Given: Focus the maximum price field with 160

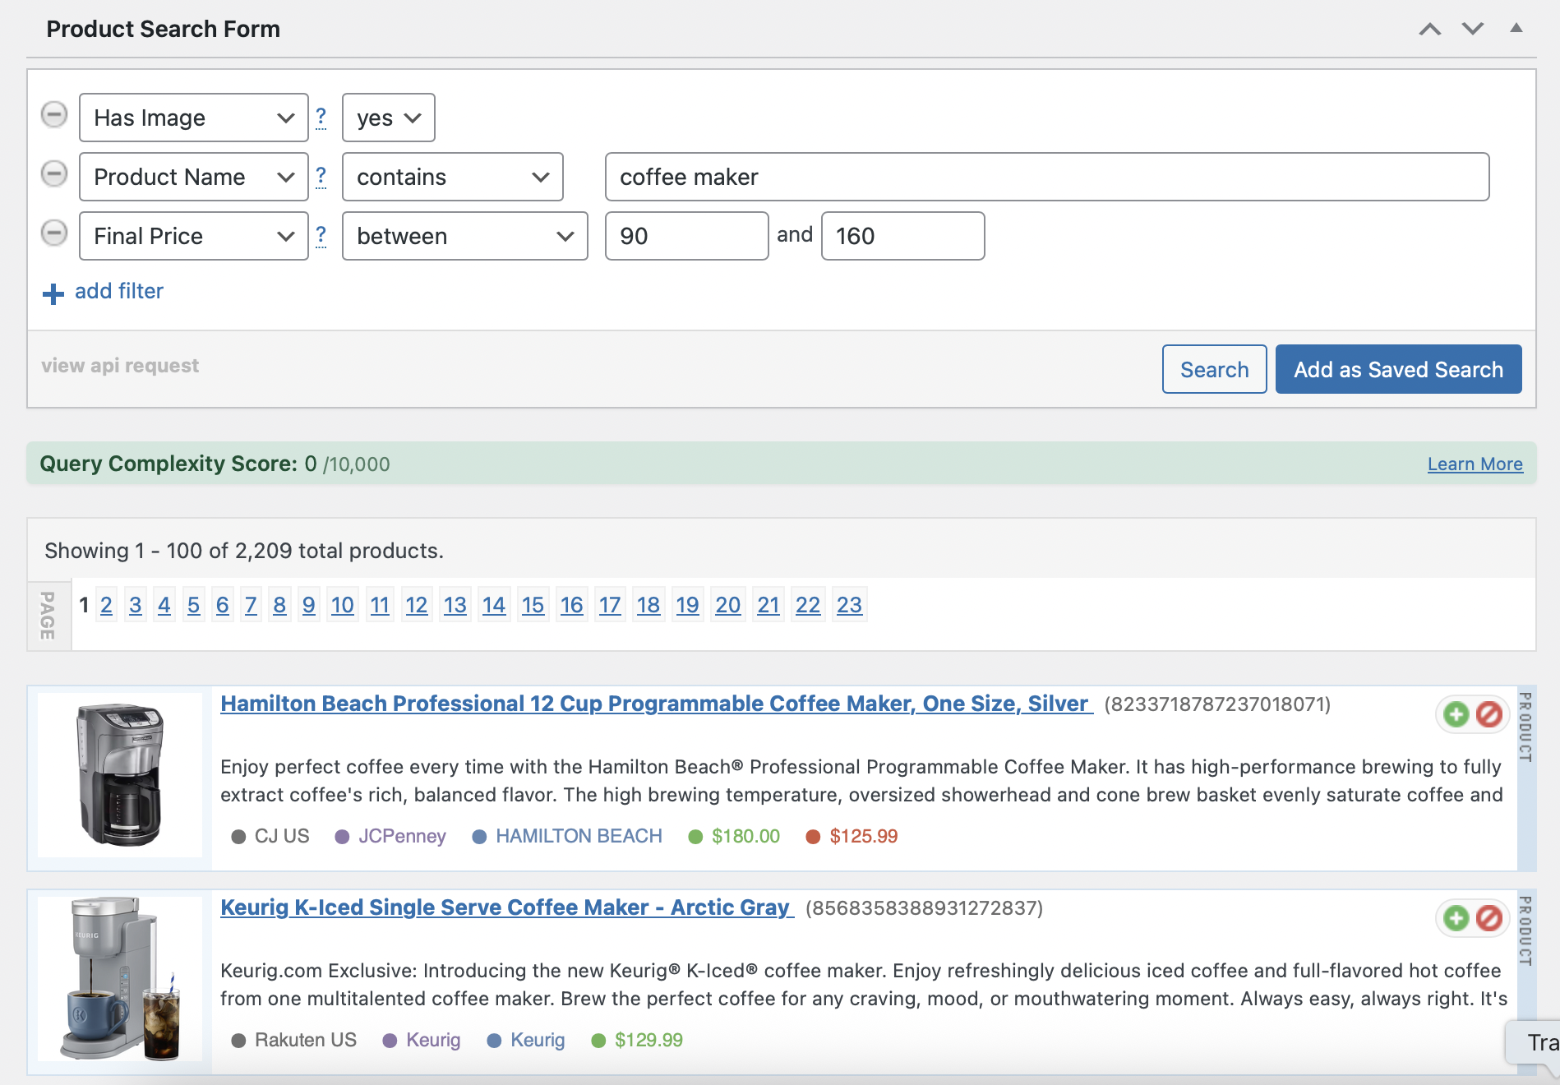Looking at the screenshot, I should pyautogui.click(x=903, y=236).
